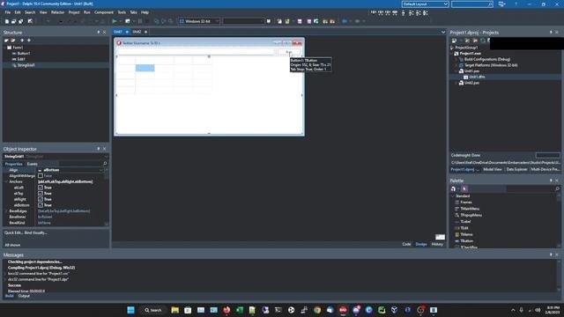Select StringGrid1 in the Structure tree
Viewport: 564px width, 317px height.
click(x=26, y=65)
